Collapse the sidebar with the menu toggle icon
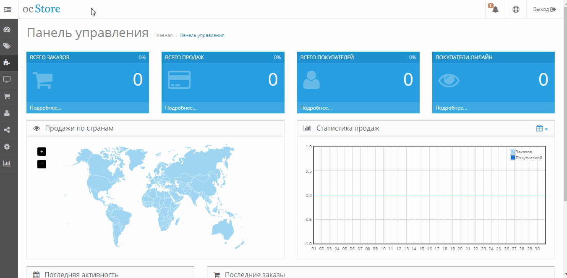This screenshot has height=278, width=567. [x=8, y=9]
